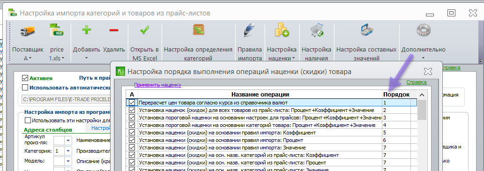Click the Правила импорта feather icon

(249, 30)
